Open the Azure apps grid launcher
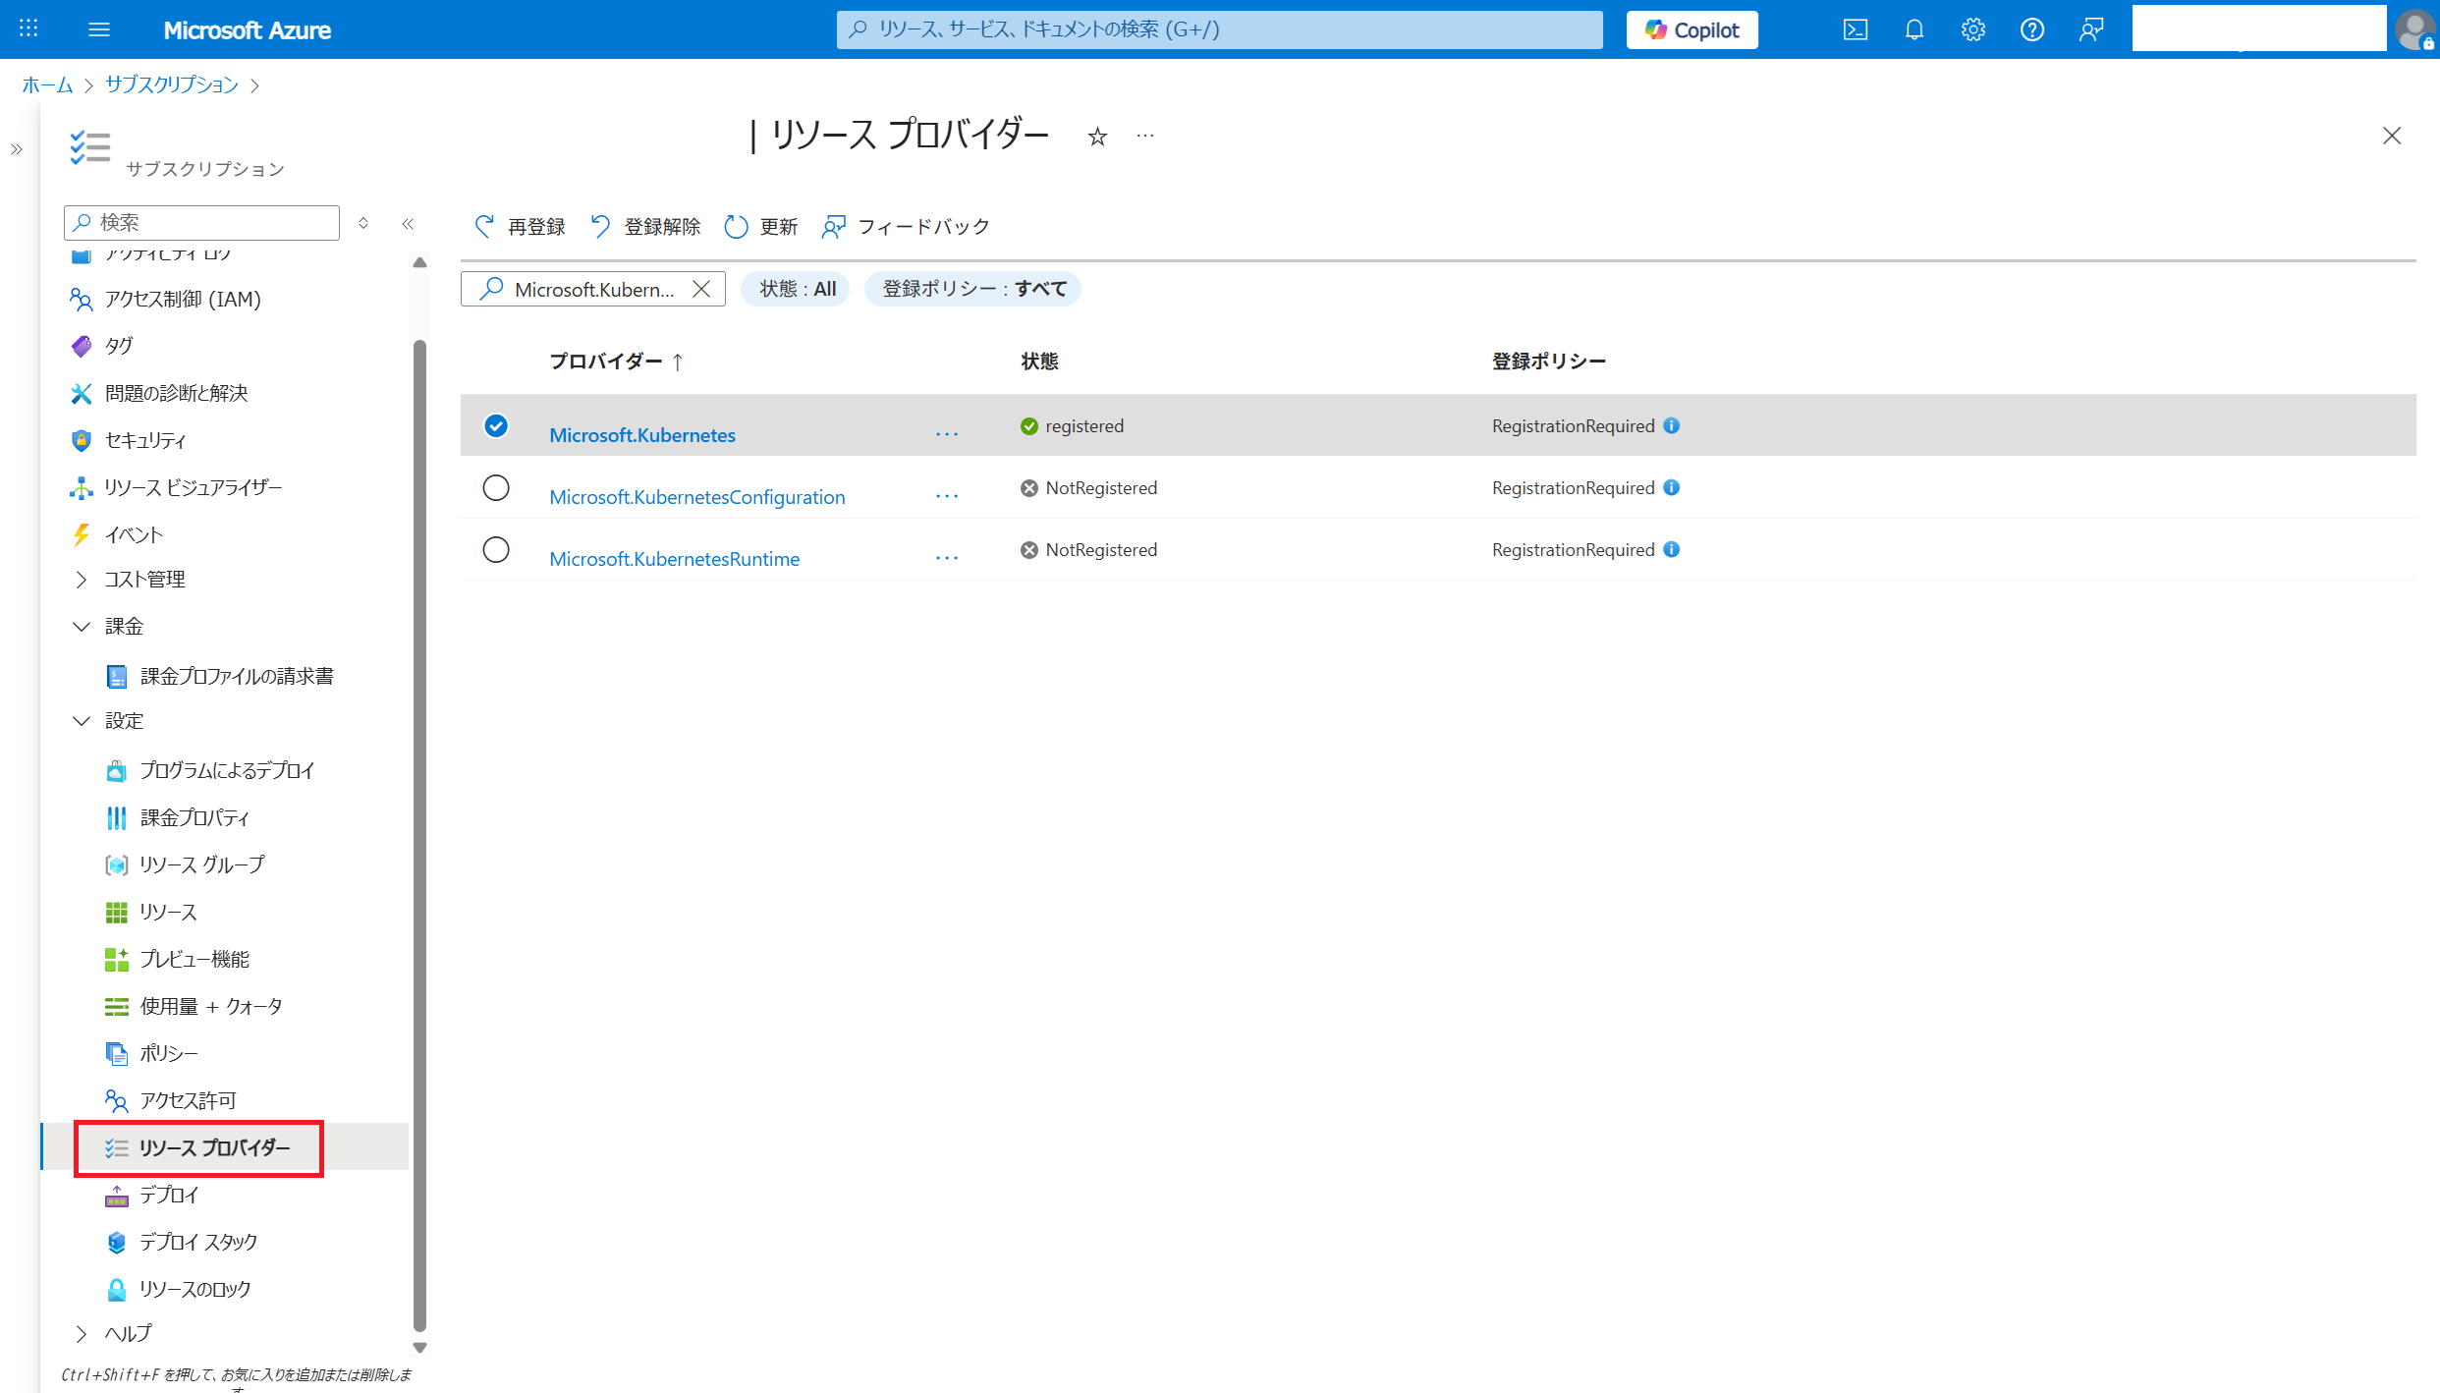The height and width of the screenshot is (1393, 2440). (28, 29)
